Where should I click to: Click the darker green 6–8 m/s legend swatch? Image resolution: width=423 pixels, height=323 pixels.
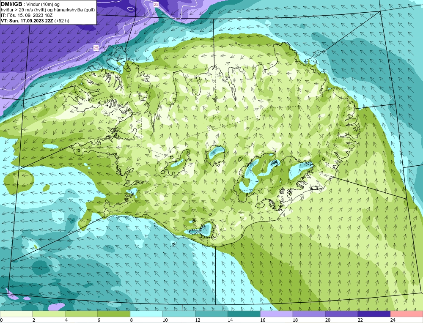click(x=114, y=314)
